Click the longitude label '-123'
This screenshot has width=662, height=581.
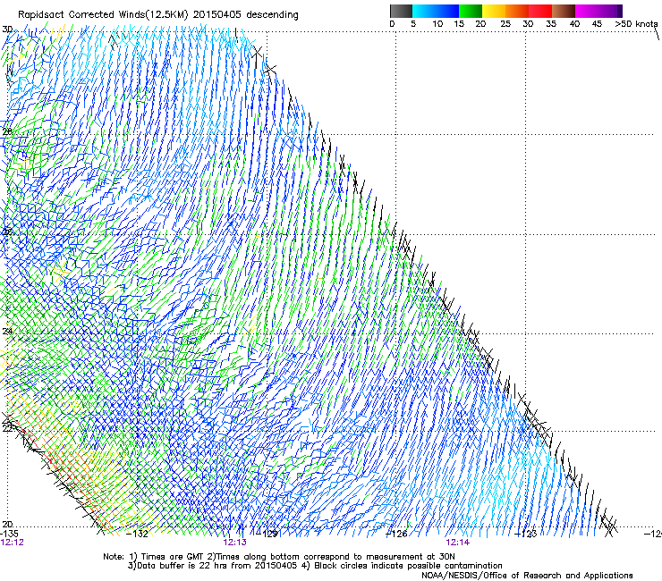point(526,534)
